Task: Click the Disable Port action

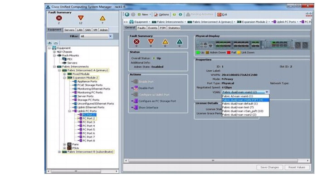Action: pos(142,88)
